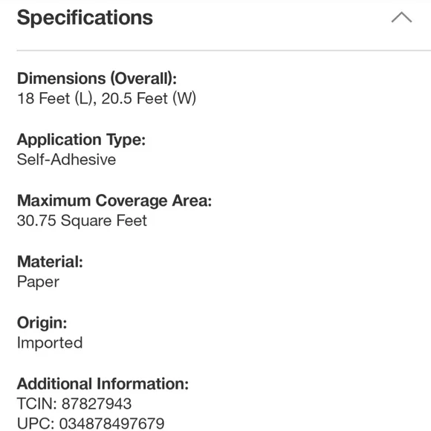Click the Imported origin value

pyautogui.click(x=50, y=343)
